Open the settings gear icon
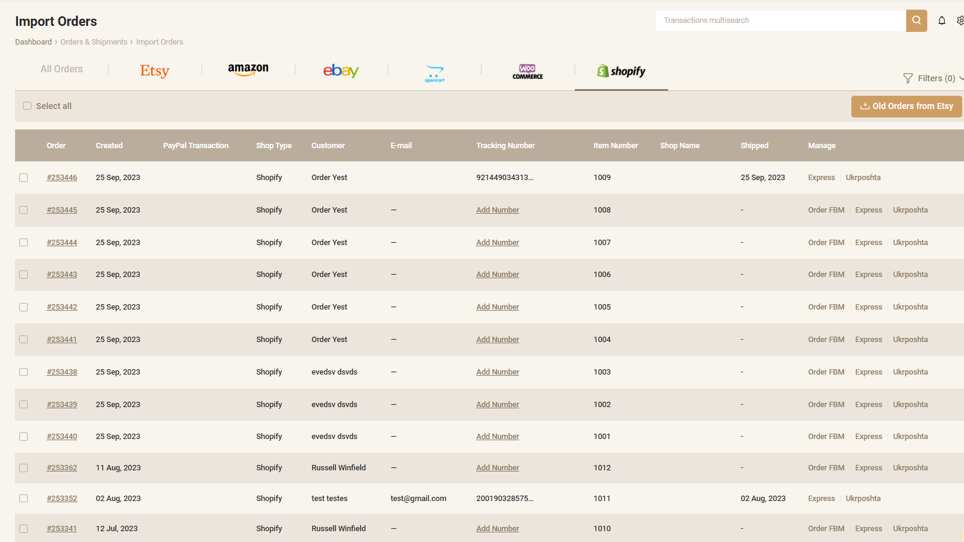The height and width of the screenshot is (542, 964). pyautogui.click(x=960, y=20)
